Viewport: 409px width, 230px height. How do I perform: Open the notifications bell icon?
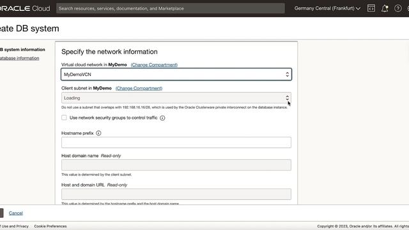click(385, 8)
